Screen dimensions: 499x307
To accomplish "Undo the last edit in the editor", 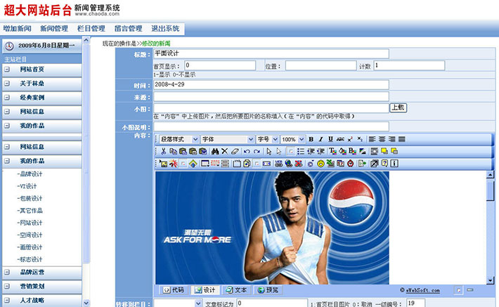I will click(247, 151).
